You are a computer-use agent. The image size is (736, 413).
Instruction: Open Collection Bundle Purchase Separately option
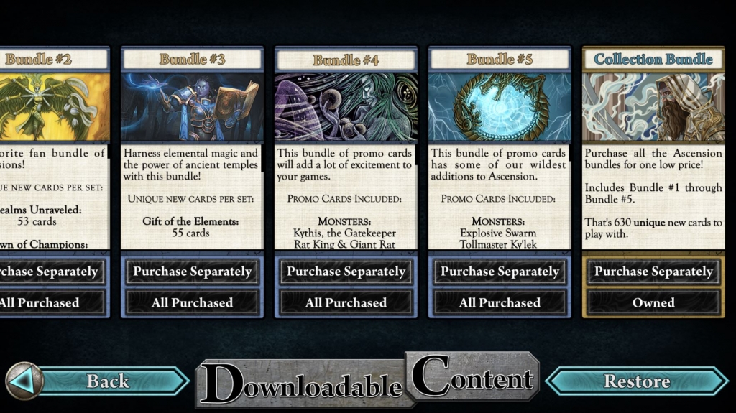(x=653, y=272)
